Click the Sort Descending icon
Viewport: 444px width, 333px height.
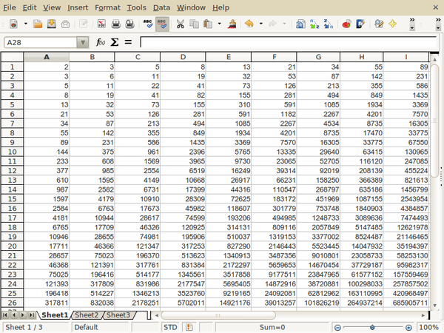point(328,24)
